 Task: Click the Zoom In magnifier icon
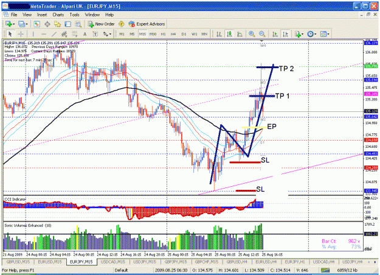click(x=252, y=34)
